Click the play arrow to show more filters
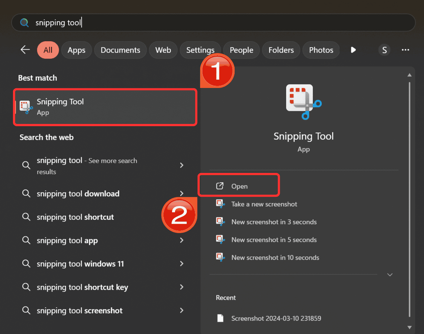The width and height of the screenshot is (424, 334). tap(353, 50)
